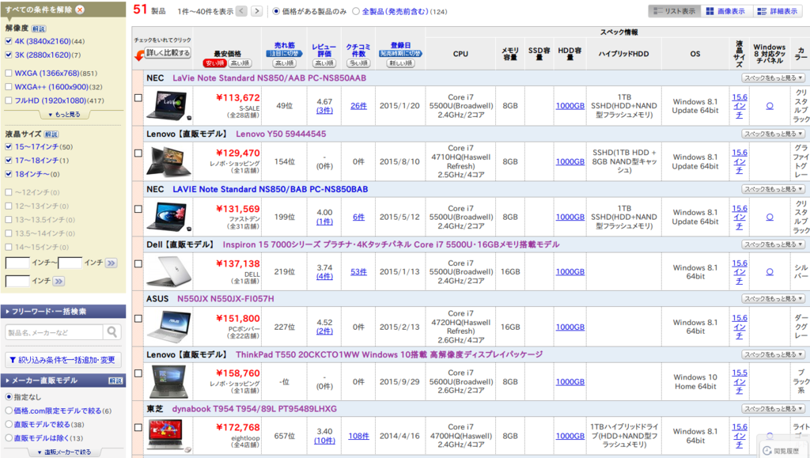Open the 108件 comments link for dynabook

point(358,437)
